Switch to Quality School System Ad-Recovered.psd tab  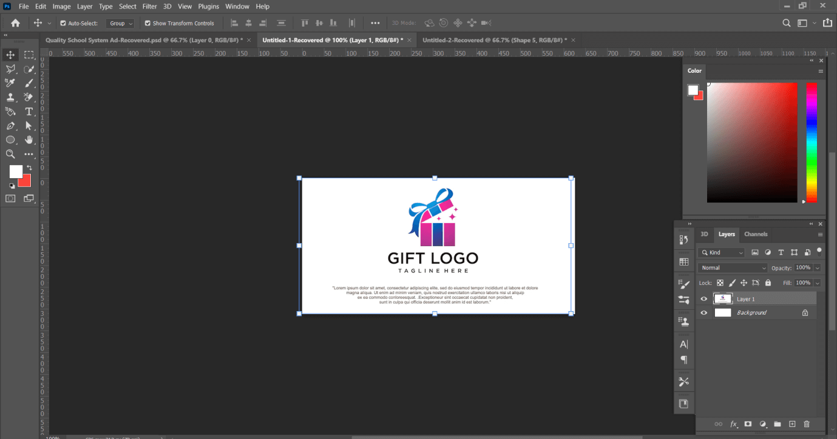[x=144, y=40]
